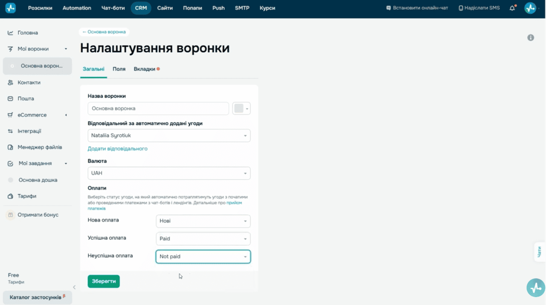Click Додати відповідального link

[x=117, y=149]
